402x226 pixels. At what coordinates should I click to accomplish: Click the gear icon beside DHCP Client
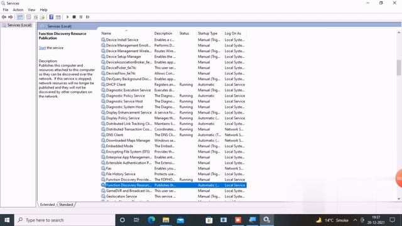pos(103,84)
